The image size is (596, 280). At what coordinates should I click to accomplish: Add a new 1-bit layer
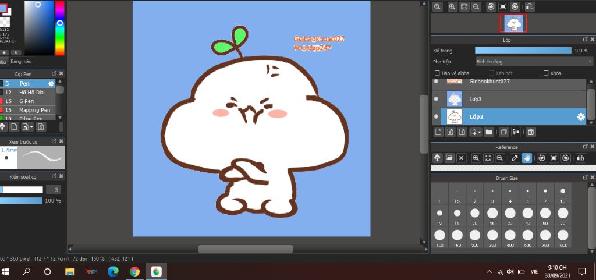462,132
